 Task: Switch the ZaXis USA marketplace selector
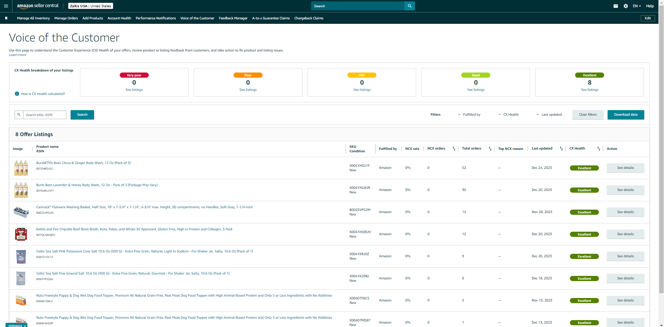point(91,6)
